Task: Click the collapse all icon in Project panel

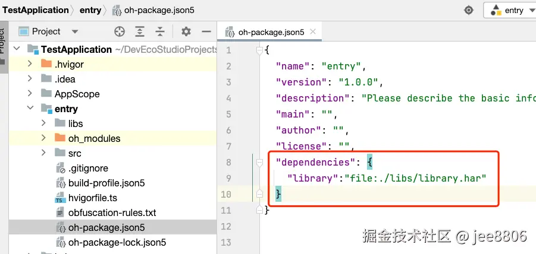Action: [160, 31]
